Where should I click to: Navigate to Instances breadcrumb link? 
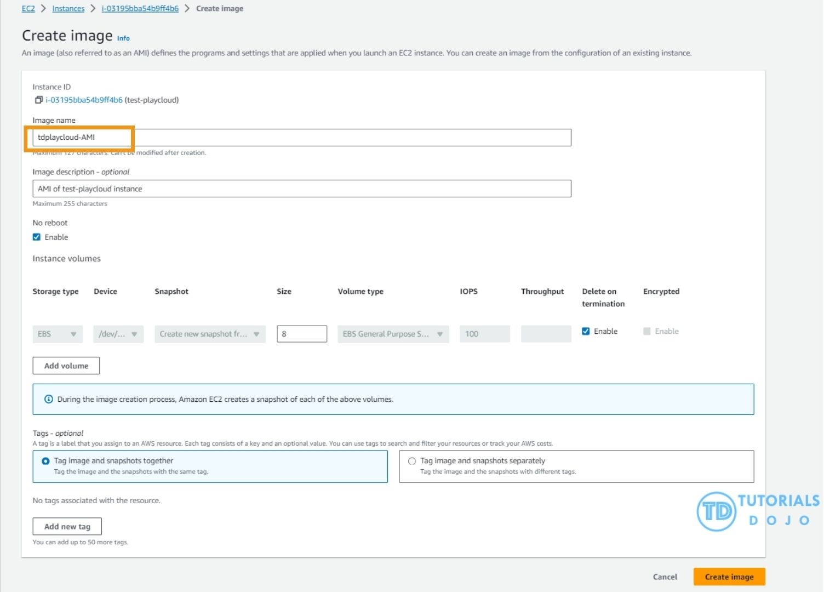coord(68,9)
